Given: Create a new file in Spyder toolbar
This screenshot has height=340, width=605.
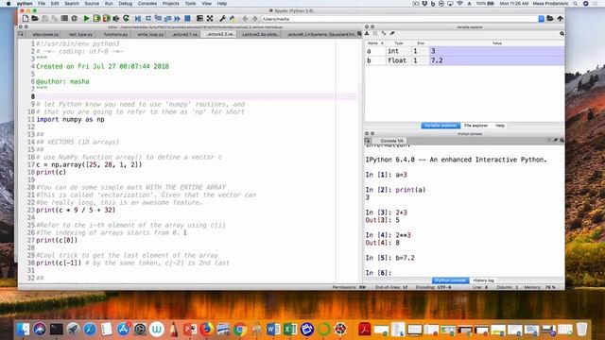Looking at the screenshot, I should pos(26,18).
